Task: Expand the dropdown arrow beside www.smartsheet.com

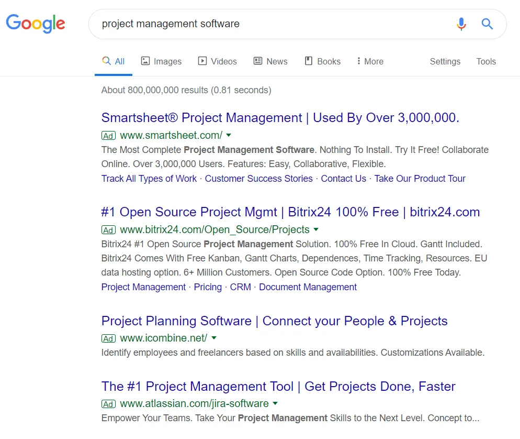Action: tap(229, 135)
